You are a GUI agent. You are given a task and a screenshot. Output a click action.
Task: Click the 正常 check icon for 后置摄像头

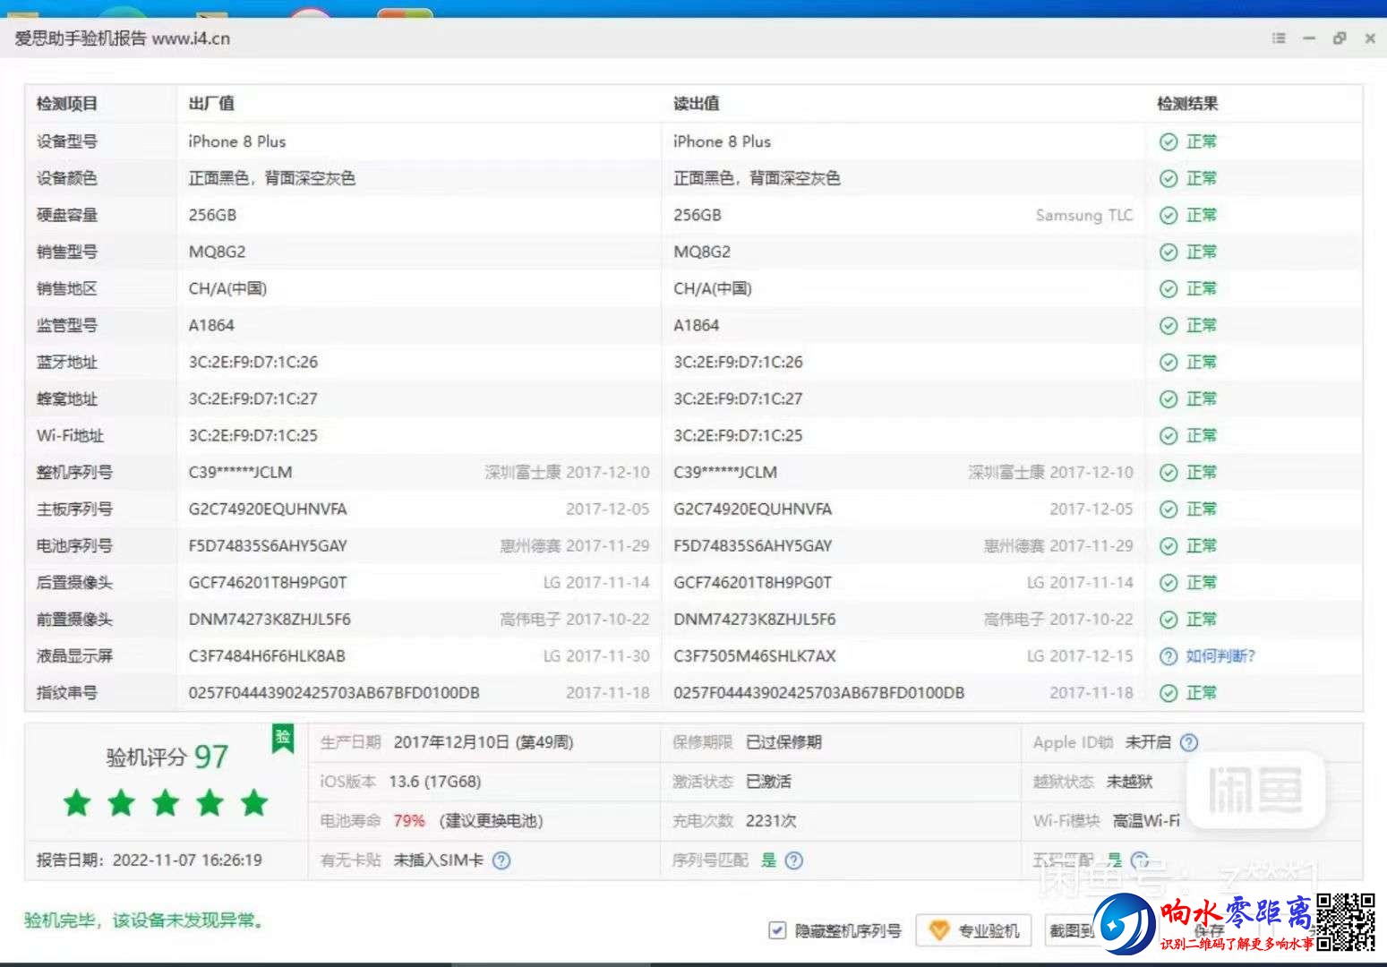pyautogui.click(x=1169, y=582)
